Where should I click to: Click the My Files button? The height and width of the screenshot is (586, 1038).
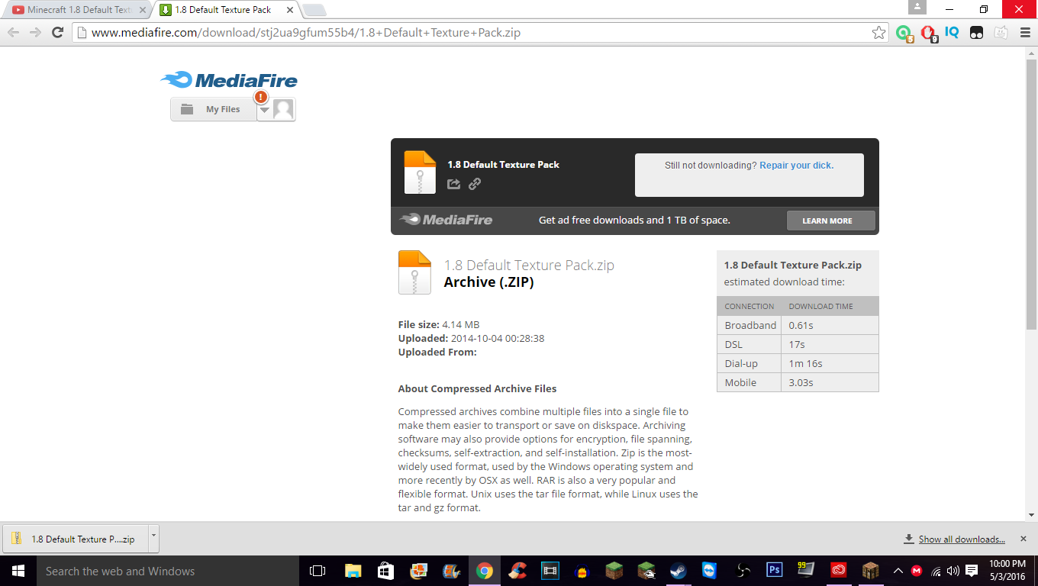(214, 109)
